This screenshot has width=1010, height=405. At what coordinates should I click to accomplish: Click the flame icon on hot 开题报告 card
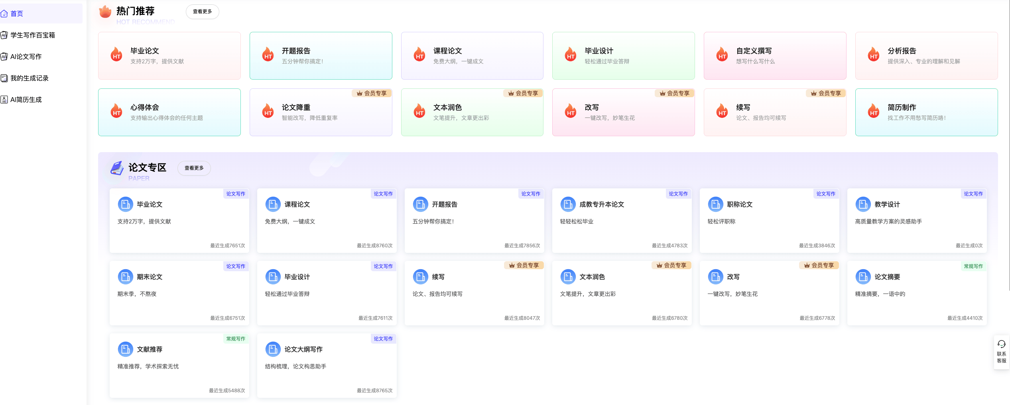point(268,54)
